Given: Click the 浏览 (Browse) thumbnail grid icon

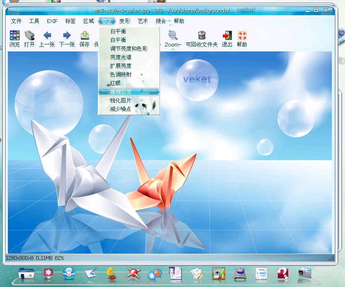Looking at the screenshot, I should (14, 35).
